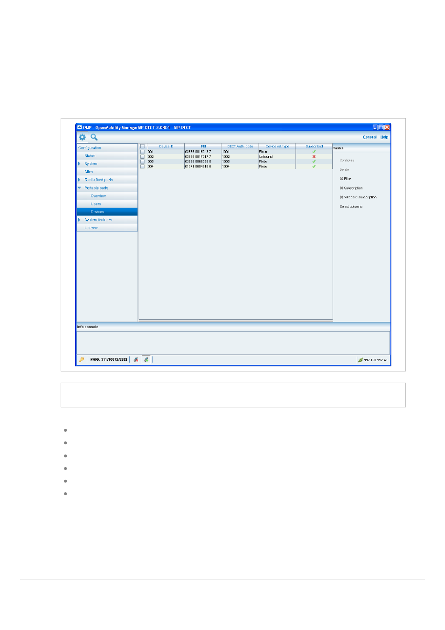The width and height of the screenshot is (445, 630).
Task: Click status bar subscription icon with red mark
Action: (136, 360)
